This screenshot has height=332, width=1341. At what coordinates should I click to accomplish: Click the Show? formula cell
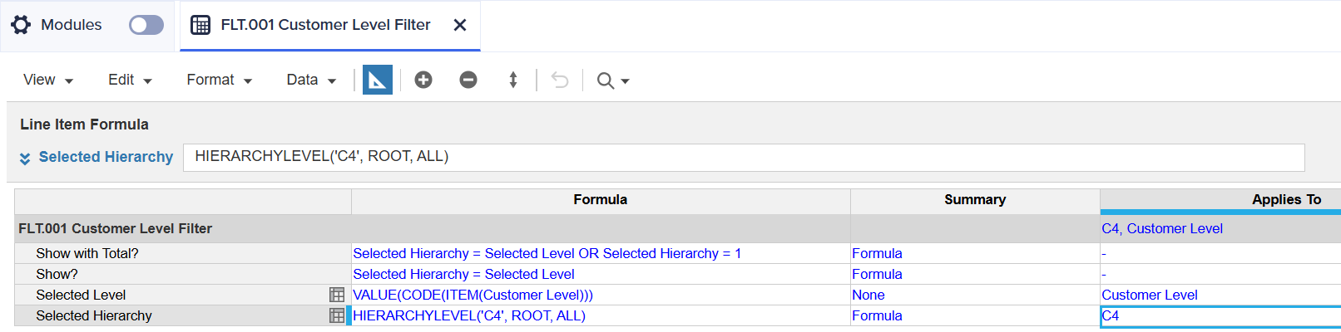point(601,274)
